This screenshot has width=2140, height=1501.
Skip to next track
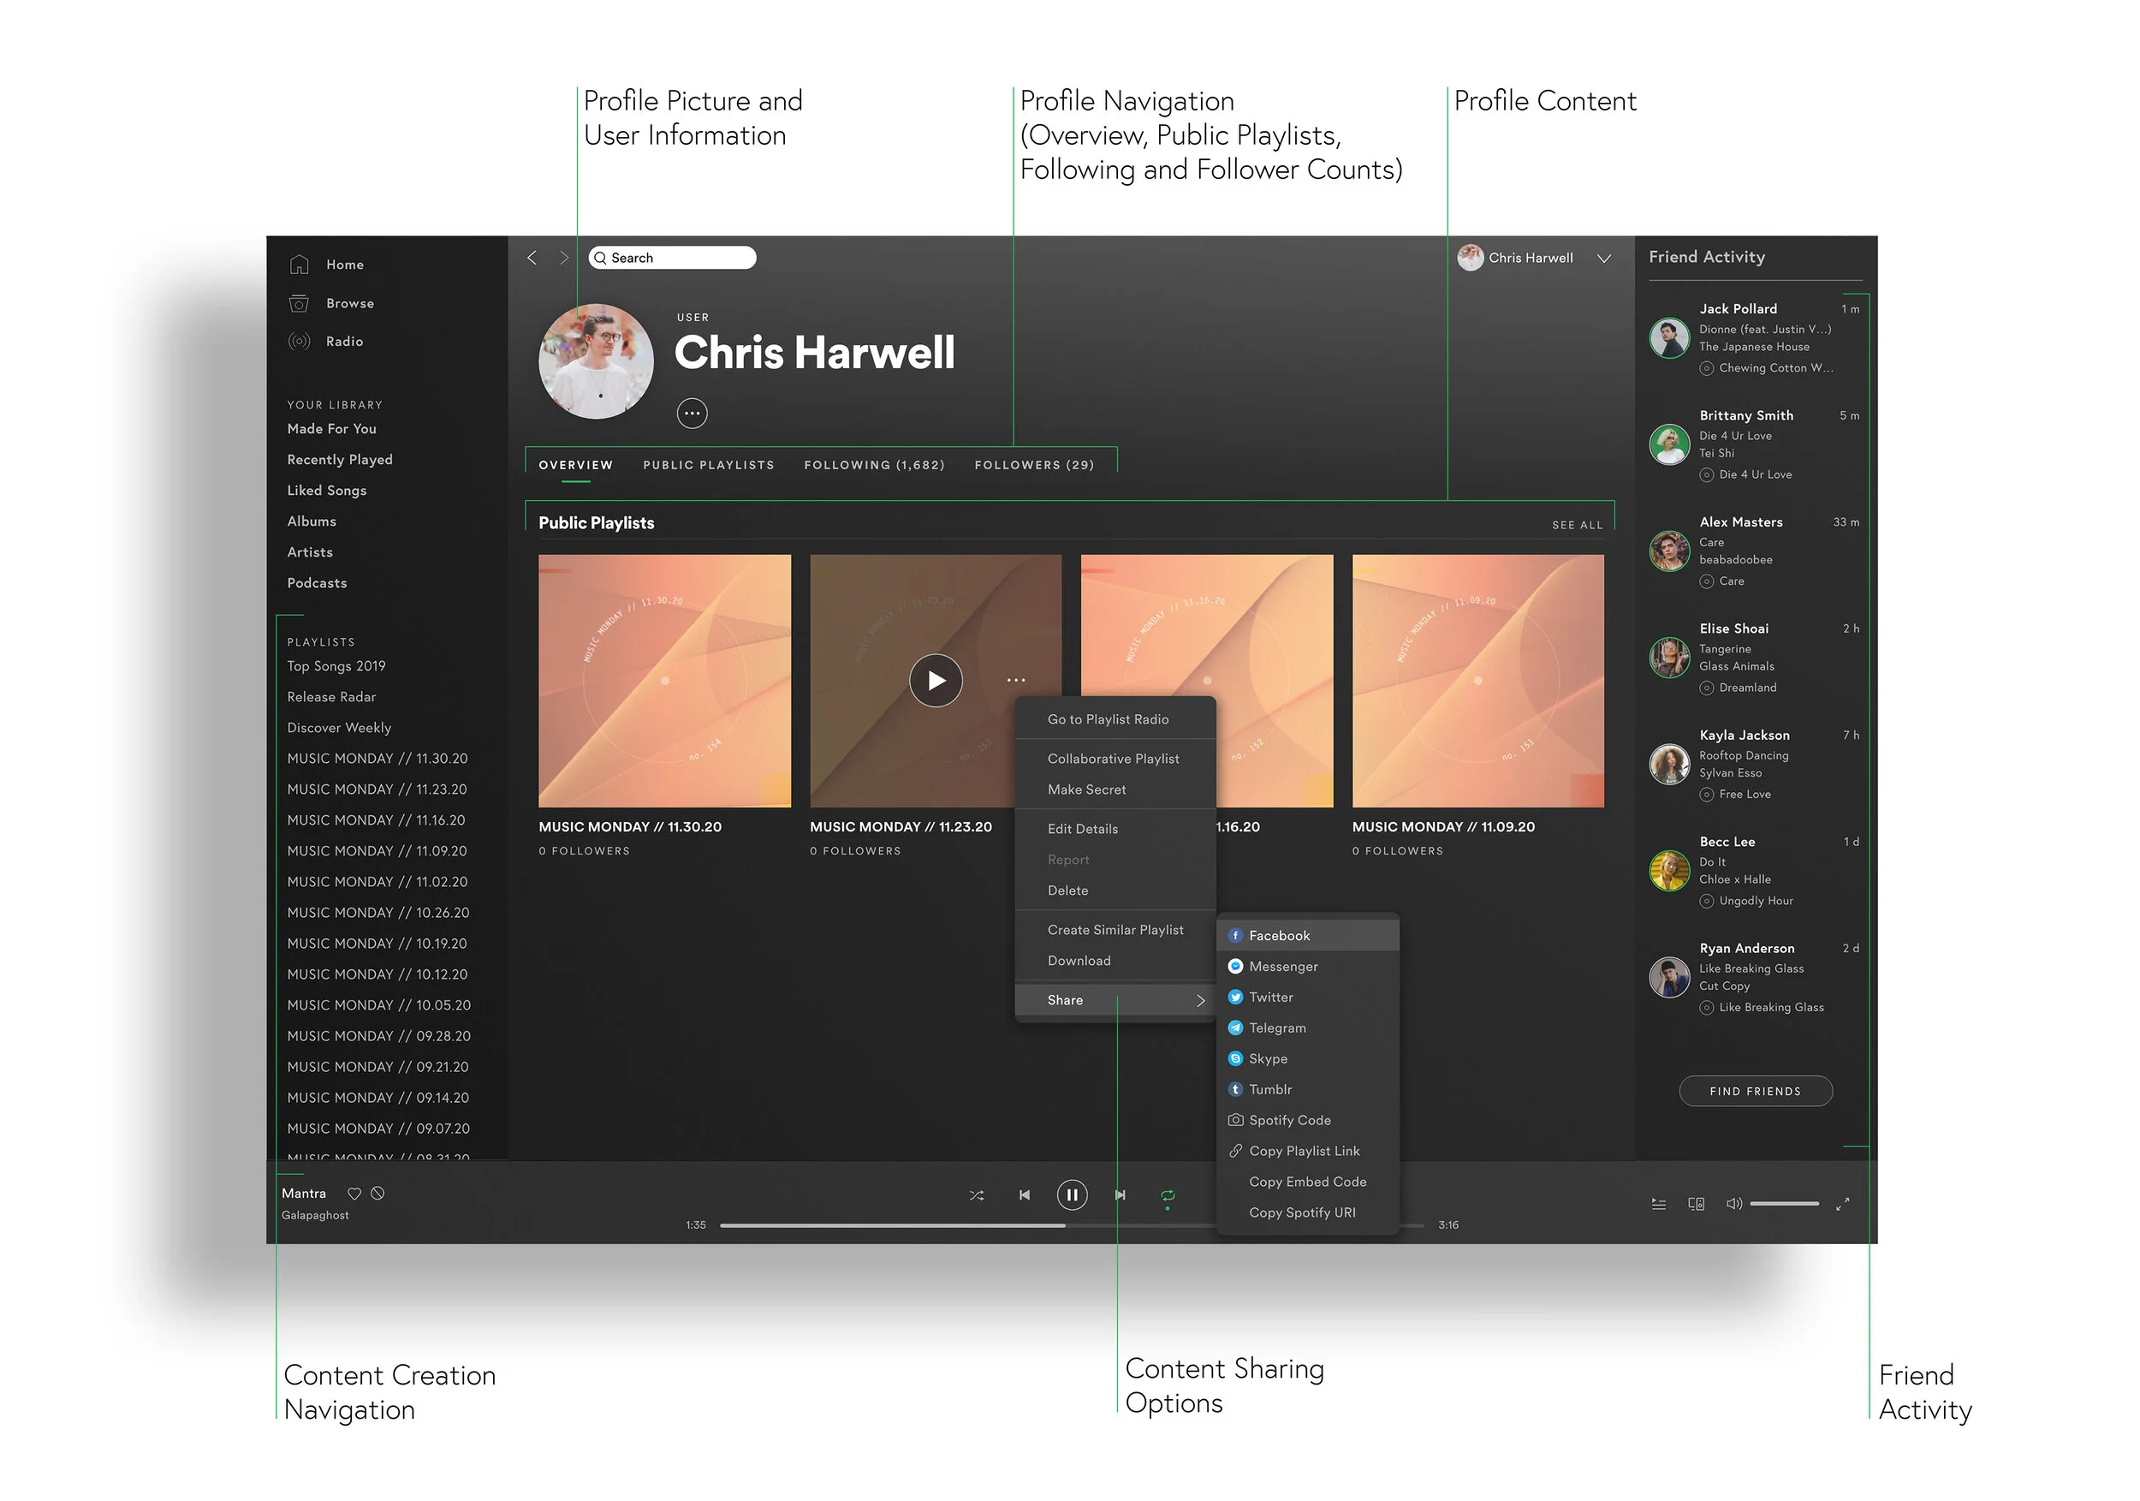click(x=1121, y=1194)
